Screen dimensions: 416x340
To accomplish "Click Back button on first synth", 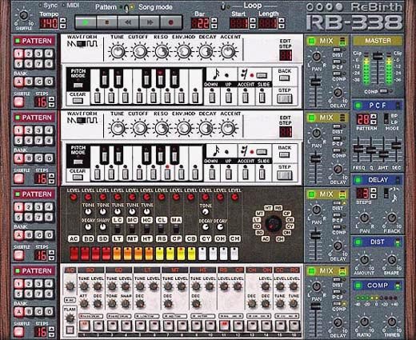I will coord(284,78).
